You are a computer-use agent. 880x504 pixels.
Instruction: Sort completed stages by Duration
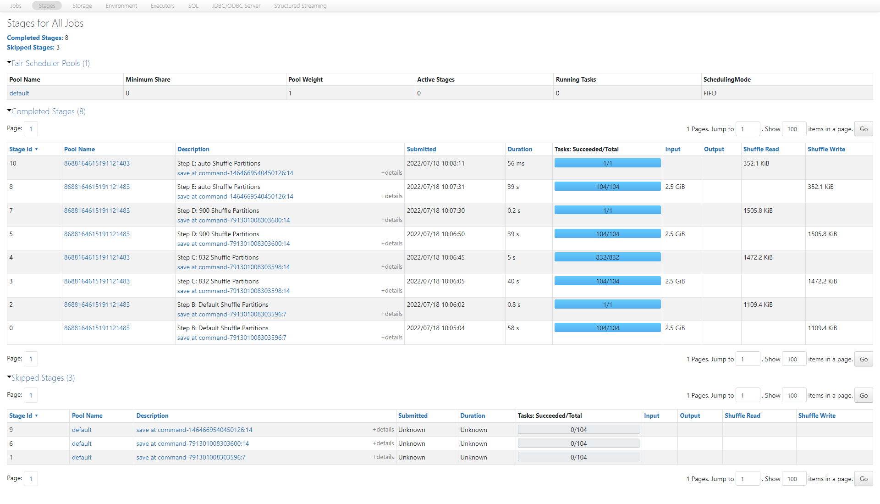point(520,149)
